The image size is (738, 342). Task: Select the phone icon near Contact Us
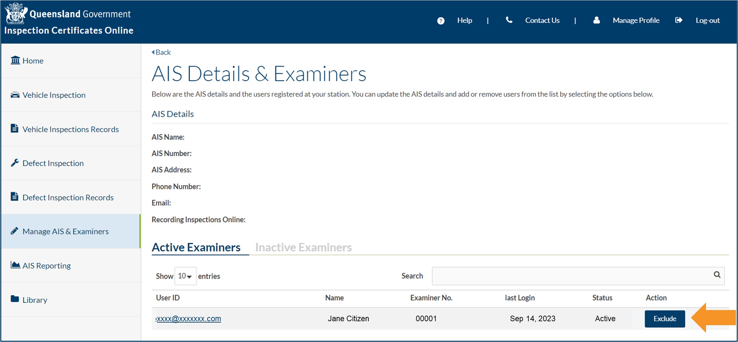point(509,20)
